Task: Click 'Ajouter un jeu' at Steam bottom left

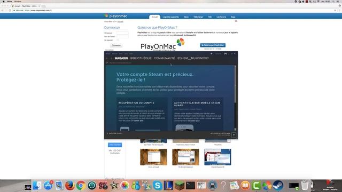Action: 114,133
